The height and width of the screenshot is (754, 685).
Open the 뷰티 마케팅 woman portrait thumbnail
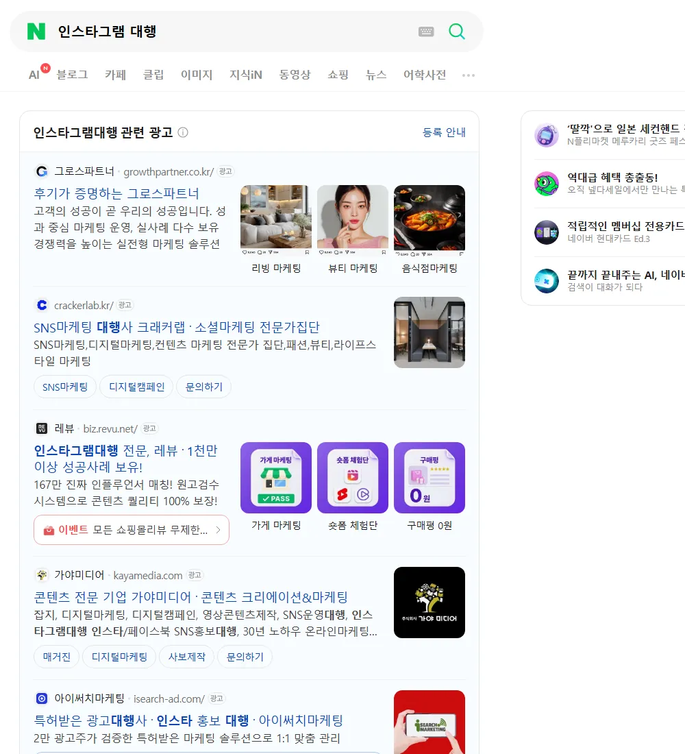pyautogui.click(x=353, y=221)
